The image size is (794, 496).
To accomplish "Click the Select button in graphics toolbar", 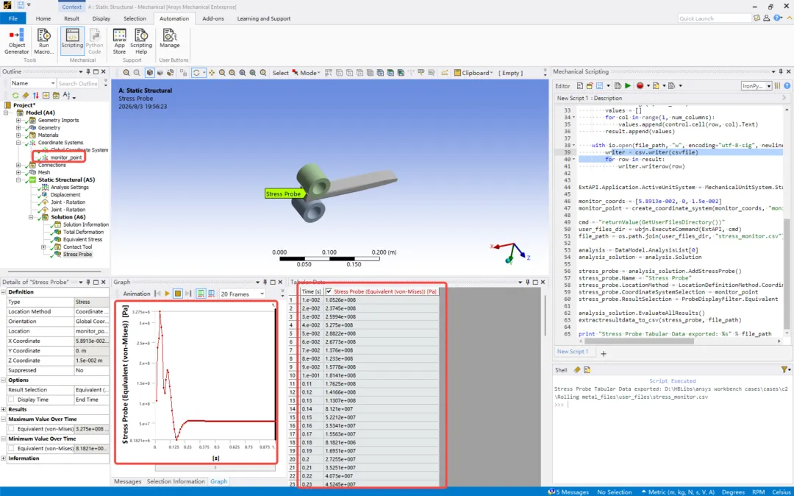I will point(281,73).
